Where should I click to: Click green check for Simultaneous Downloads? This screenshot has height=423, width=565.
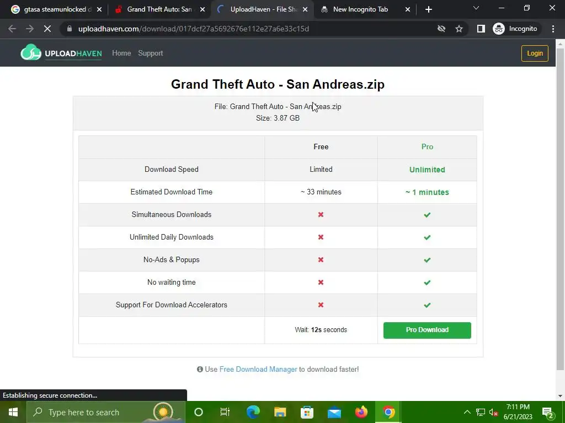427,215
